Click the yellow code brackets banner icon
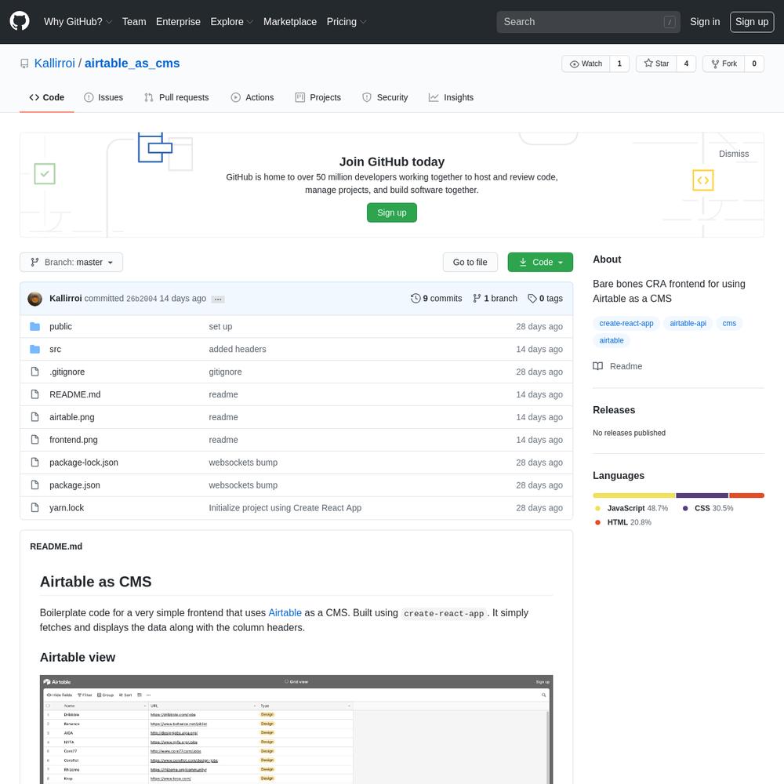Viewport: 784px width, 784px height. (703, 180)
